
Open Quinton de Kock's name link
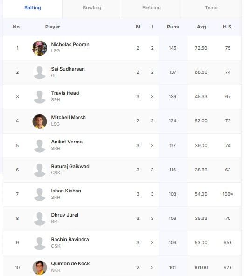tap(70, 263)
